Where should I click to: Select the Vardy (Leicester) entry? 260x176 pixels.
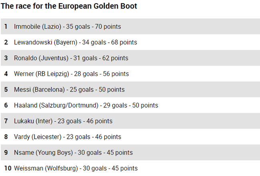coord(130,137)
